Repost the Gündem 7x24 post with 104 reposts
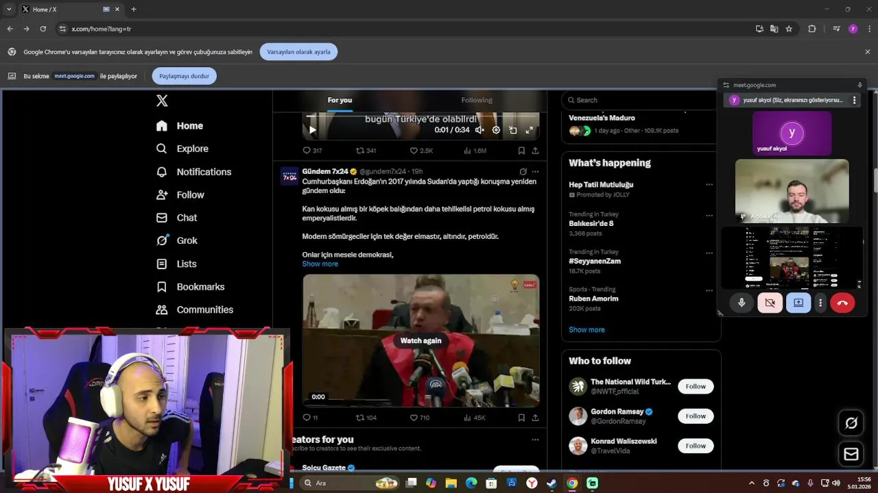Viewport: 878px width, 493px height. (366, 418)
